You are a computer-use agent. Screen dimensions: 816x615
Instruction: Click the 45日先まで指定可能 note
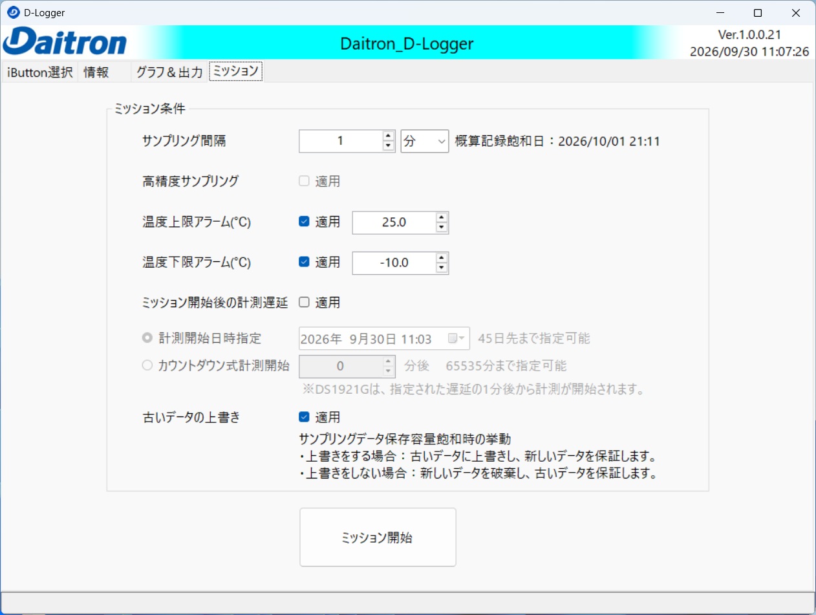[534, 338]
